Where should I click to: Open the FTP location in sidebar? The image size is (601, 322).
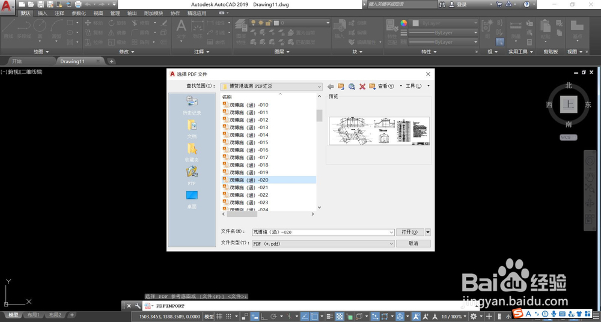(x=192, y=176)
